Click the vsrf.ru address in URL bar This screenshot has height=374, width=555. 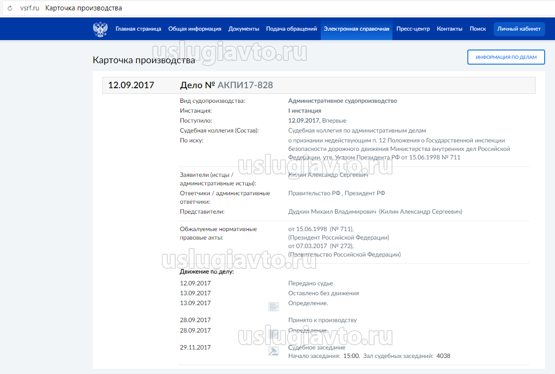click(30, 8)
